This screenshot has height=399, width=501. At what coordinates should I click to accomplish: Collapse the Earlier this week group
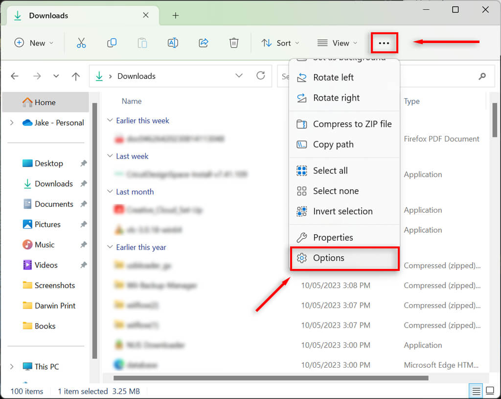click(110, 121)
